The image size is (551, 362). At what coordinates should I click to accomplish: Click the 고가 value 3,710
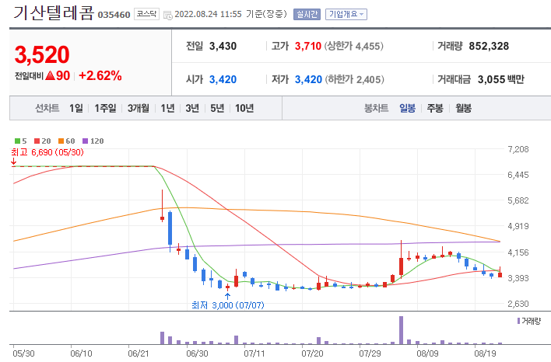(x=308, y=46)
